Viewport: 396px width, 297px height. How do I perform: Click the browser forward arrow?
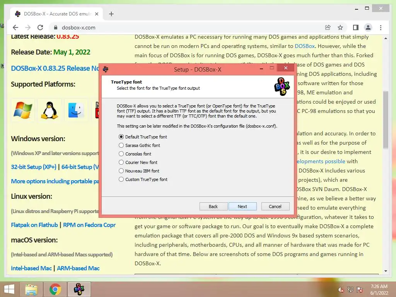point(28,27)
